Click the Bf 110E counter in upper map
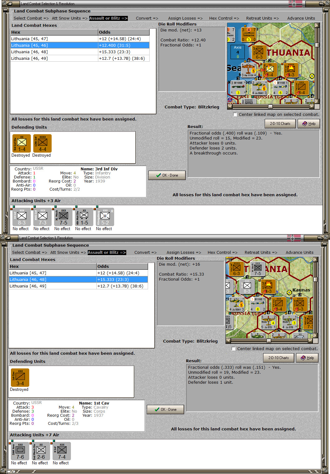 (x=280, y=88)
